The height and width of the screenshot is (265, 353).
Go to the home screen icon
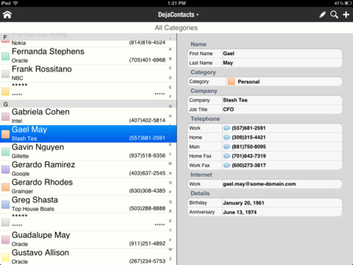(7, 15)
